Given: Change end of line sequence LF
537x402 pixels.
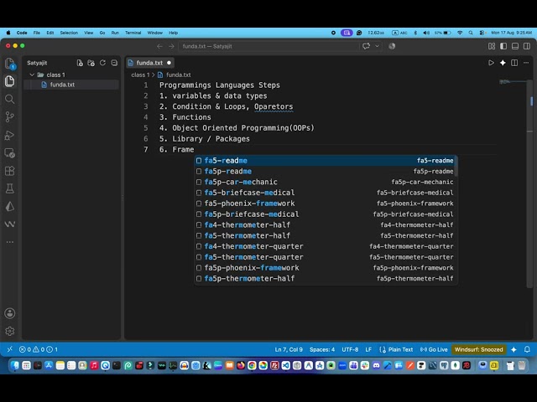Looking at the screenshot, I should point(368,349).
